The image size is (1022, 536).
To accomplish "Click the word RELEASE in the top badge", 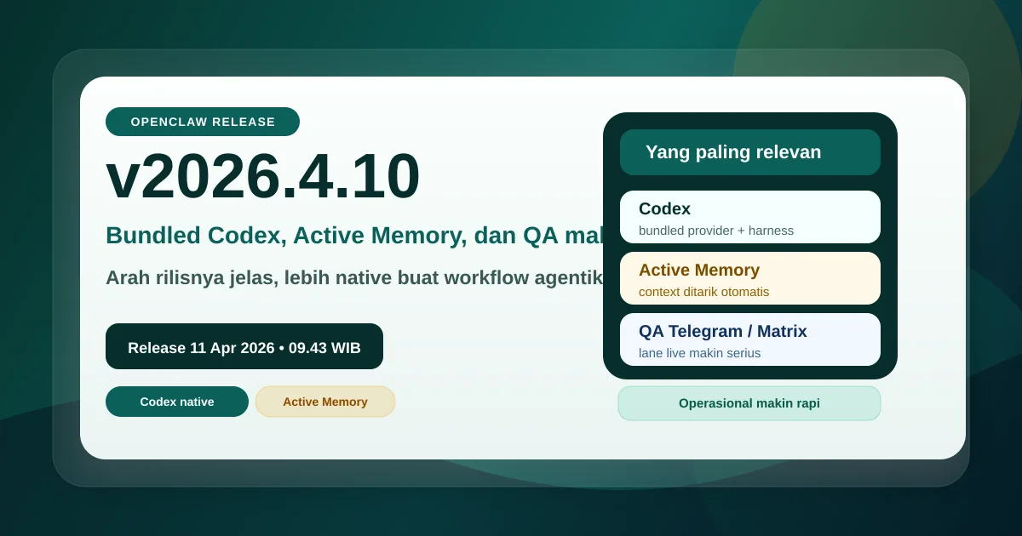I will (244, 122).
